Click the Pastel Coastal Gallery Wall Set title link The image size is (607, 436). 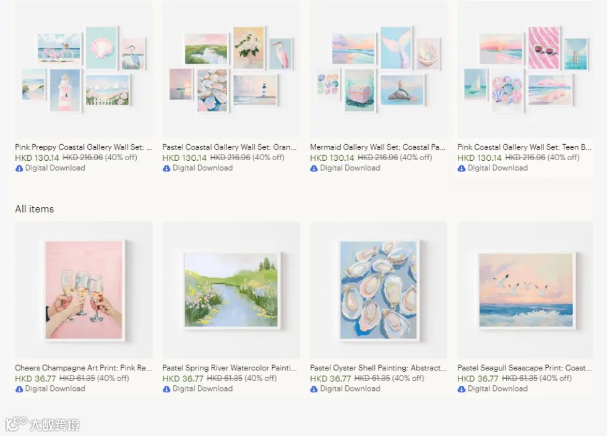[x=230, y=147]
